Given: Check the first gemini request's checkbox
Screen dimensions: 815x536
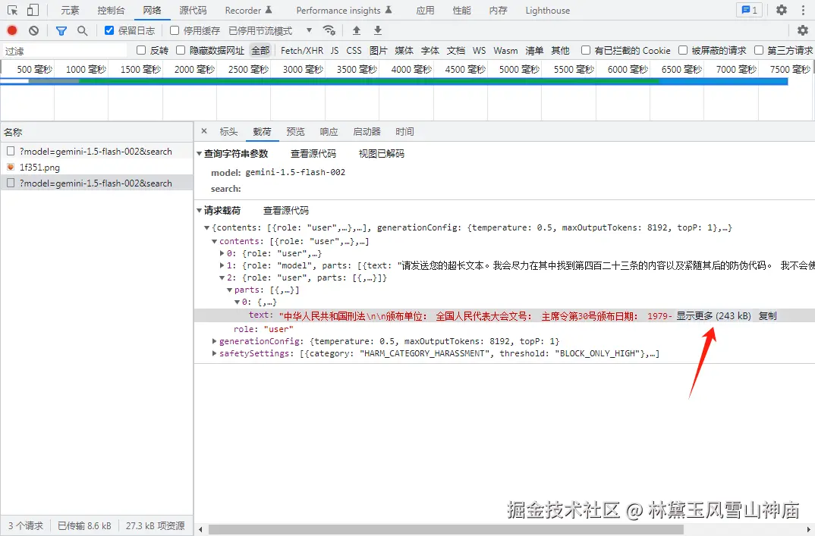Looking at the screenshot, I should pos(11,151).
